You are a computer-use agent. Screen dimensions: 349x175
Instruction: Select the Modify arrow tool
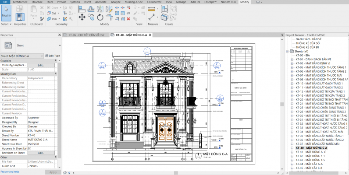6,13
